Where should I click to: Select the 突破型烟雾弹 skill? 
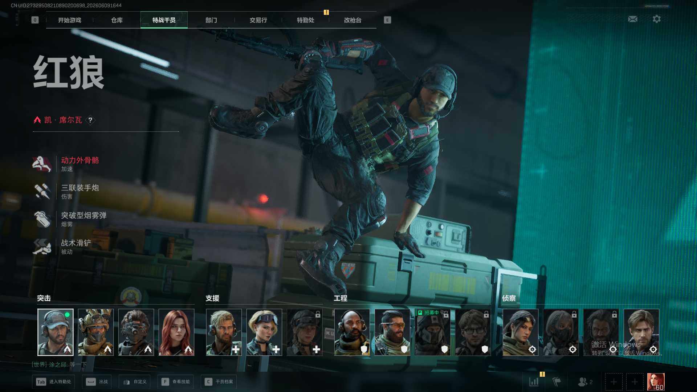70,219
